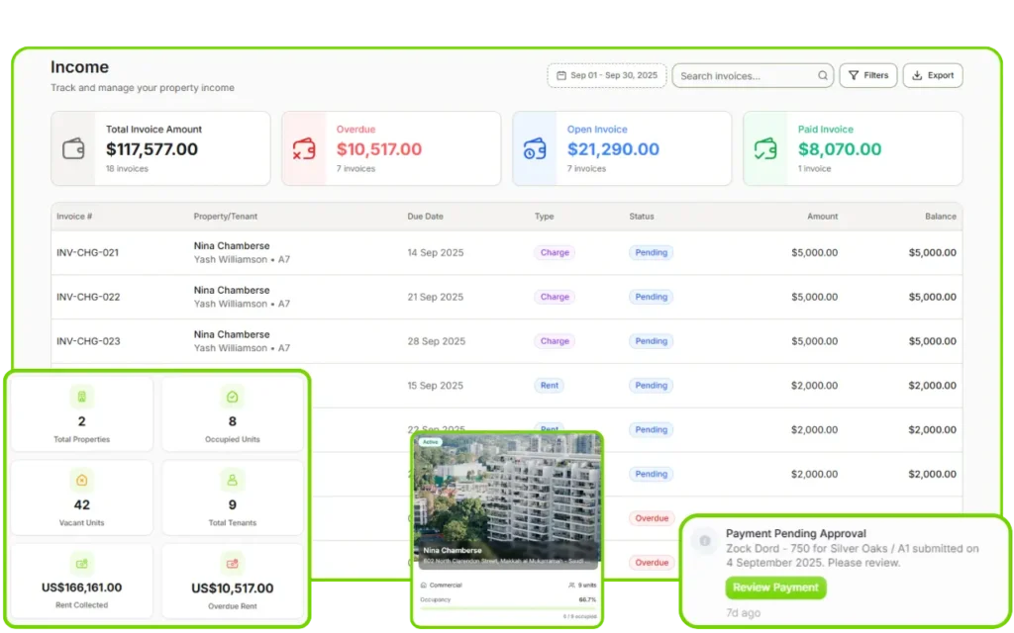Click the magnifier icon in search box
Image resolution: width=1014 pixels, height=633 pixels.
point(823,76)
